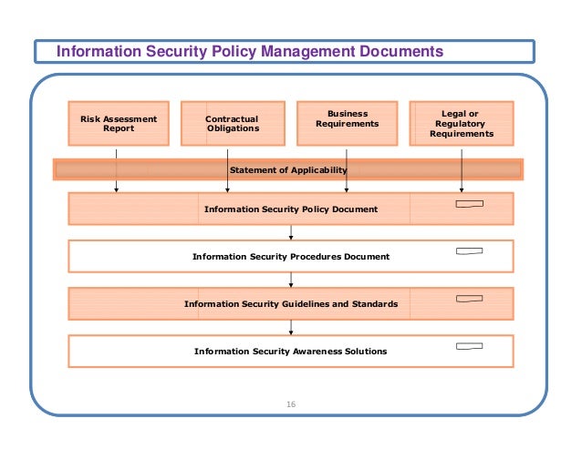Select Information Security Policy Document box

(291, 209)
